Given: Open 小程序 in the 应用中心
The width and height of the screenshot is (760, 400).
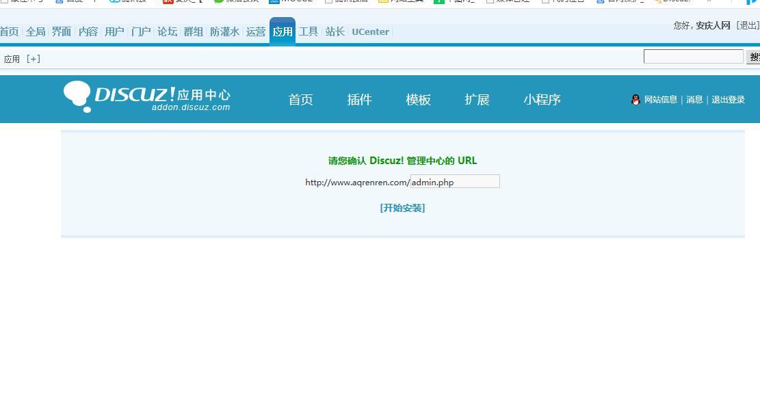Looking at the screenshot, I should (x=542, y=100).
